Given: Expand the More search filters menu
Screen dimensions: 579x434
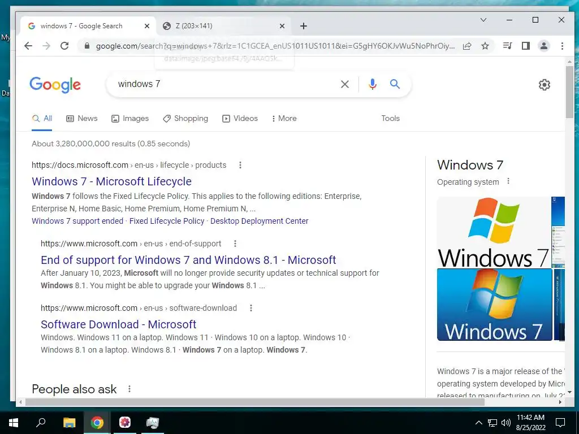Looking at the screenshot, I should (284, 119).
